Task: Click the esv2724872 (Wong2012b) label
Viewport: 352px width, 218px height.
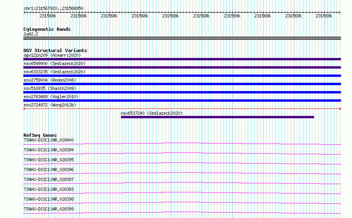Action: (x=50, y=105)
